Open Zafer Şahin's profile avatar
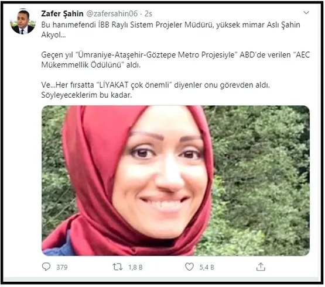Viewport: 325px width, 287px height. pos(22,22)
